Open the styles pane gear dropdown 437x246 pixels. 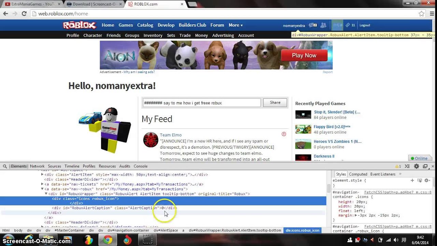point(427,180)
